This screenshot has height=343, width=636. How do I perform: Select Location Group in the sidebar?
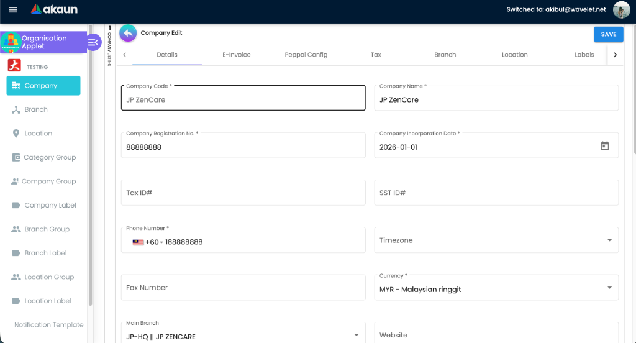pyautogui.click(x=43, y=277)
